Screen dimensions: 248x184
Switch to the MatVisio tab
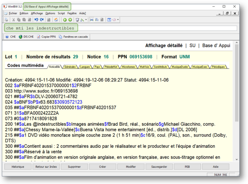(144, 67)
